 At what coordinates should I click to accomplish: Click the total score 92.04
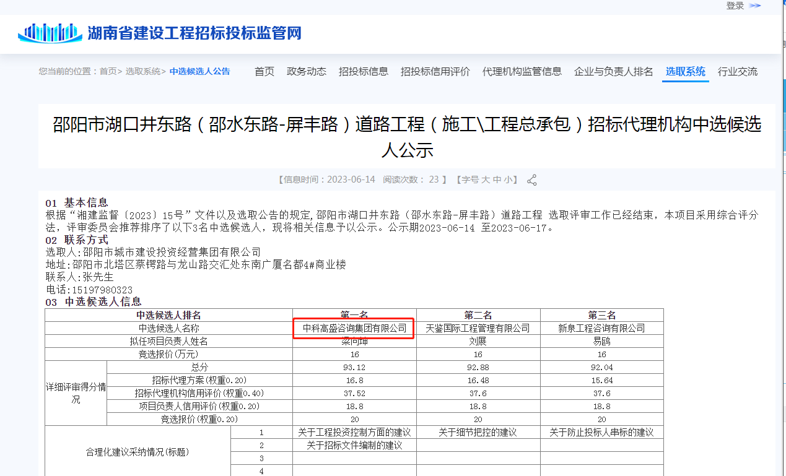pos(602,367)
